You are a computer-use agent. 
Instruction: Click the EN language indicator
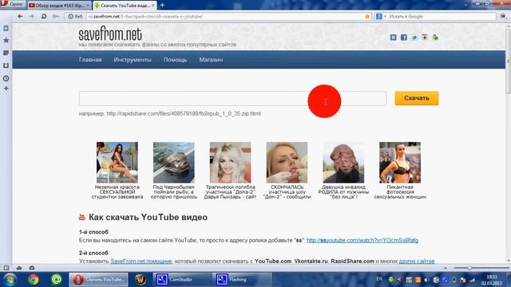(379, 279)
